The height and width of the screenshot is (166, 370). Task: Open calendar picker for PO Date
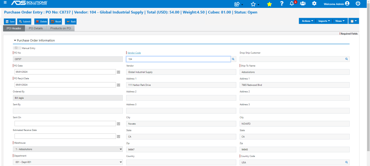point(119,72)
